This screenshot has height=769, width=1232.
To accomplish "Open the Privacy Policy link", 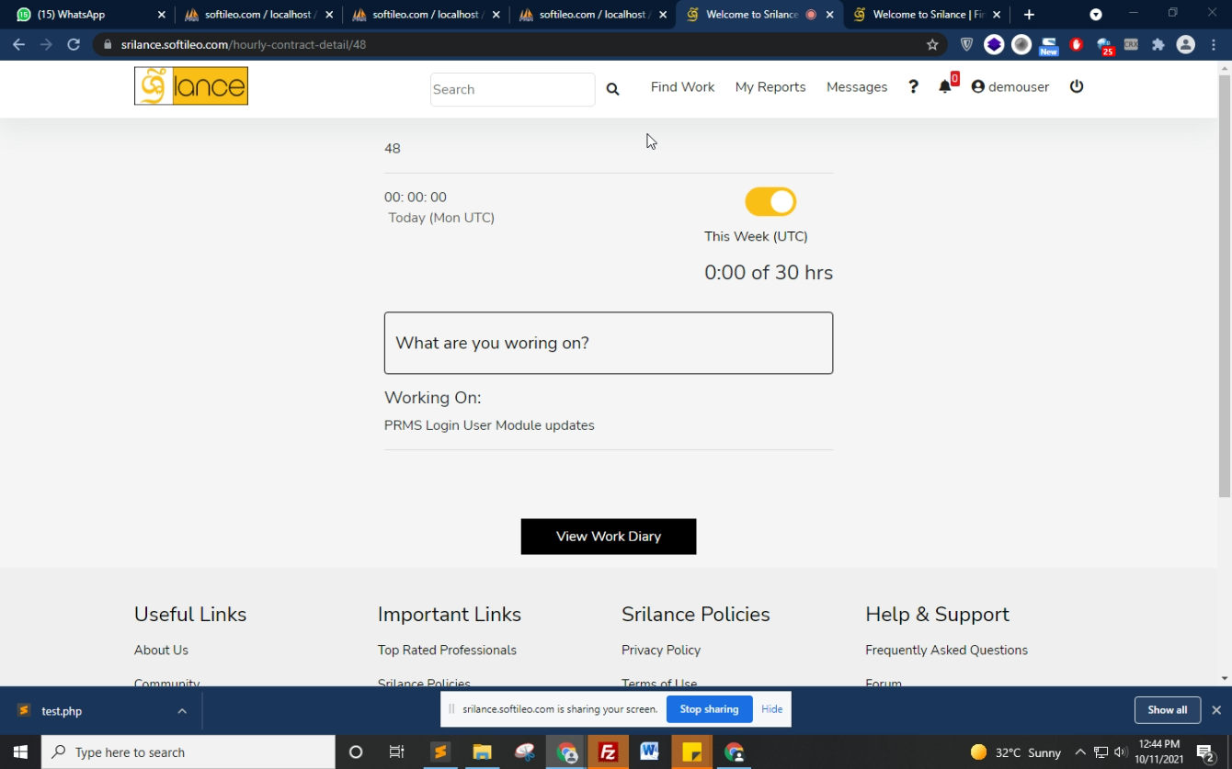I will pyautogui.click(x=661, y=650).
